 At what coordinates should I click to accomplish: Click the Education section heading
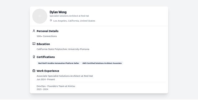[43, 44]
